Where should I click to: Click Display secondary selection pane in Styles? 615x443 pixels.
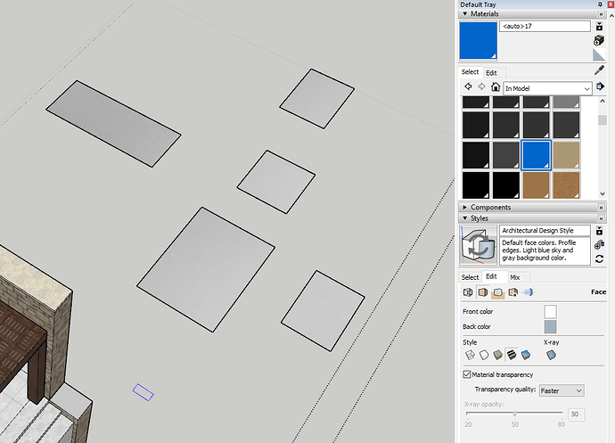599,230
